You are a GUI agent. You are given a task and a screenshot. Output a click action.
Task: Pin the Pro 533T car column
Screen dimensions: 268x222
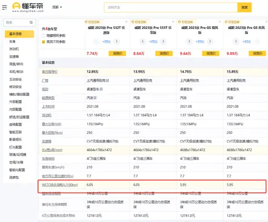138,22
